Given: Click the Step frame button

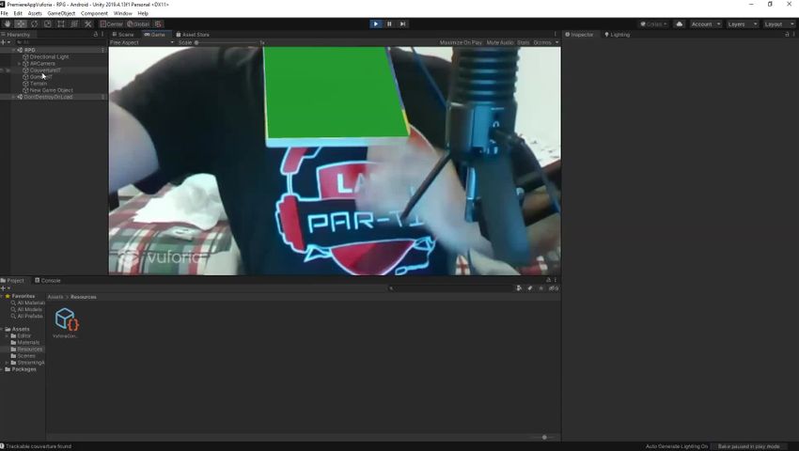Looking at the screenshot, I should (x=402, y=23).
